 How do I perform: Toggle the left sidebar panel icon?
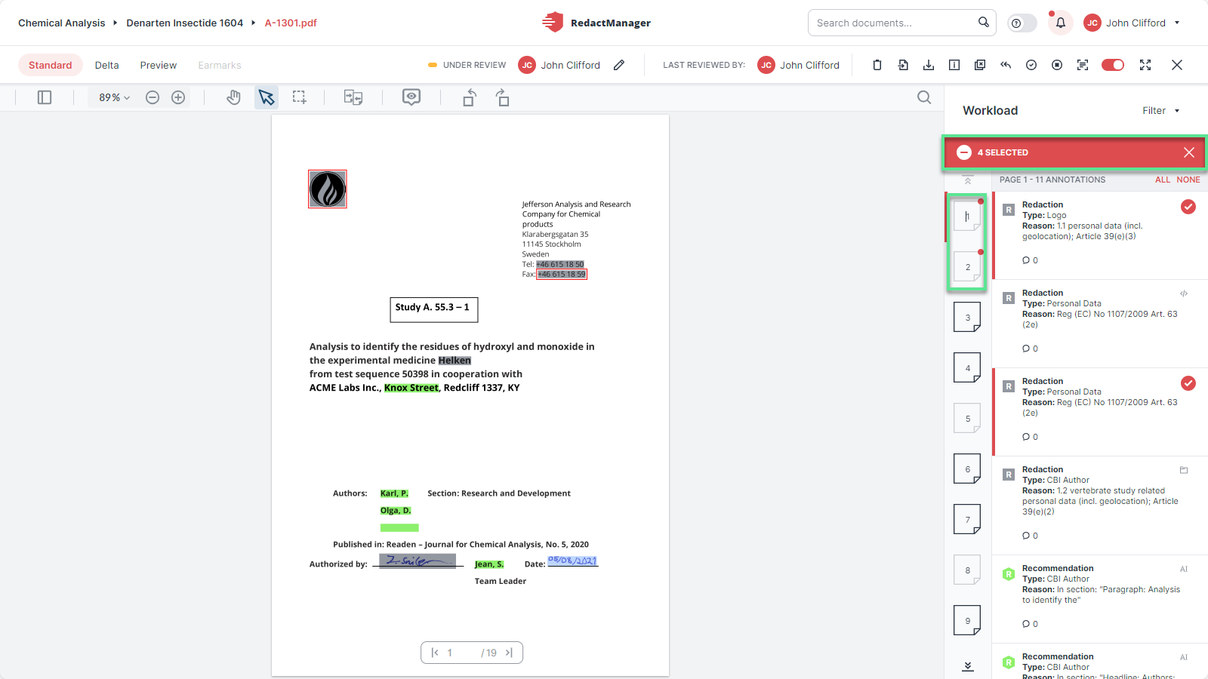(45, 97)
